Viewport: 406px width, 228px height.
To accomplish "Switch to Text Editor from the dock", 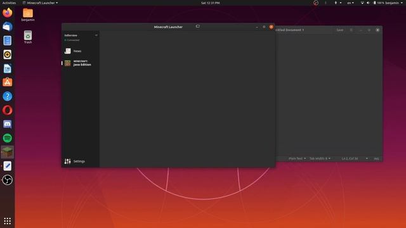I will pyautogui.click(x=7, y=166).
